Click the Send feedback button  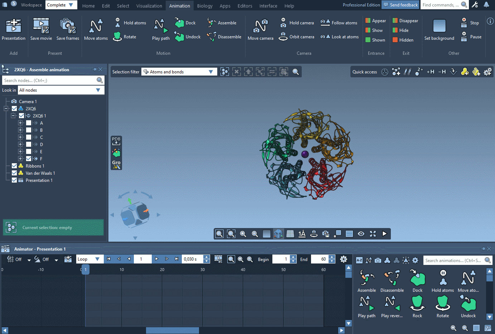tap(400, 5)
